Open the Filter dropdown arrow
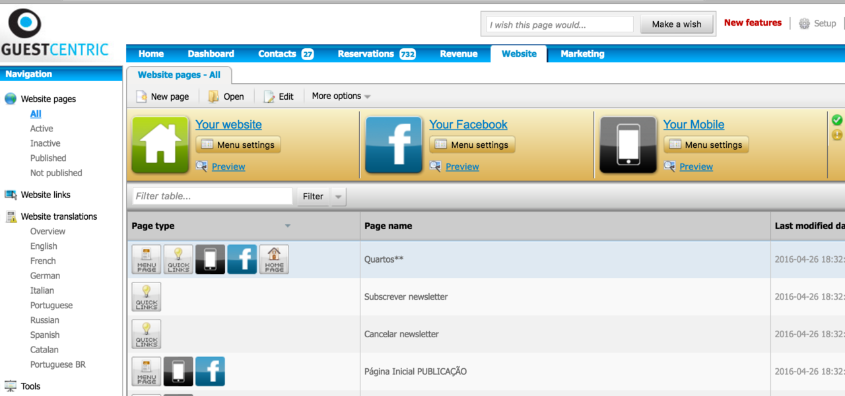845x396 pixels. click(x=338, y=197)
